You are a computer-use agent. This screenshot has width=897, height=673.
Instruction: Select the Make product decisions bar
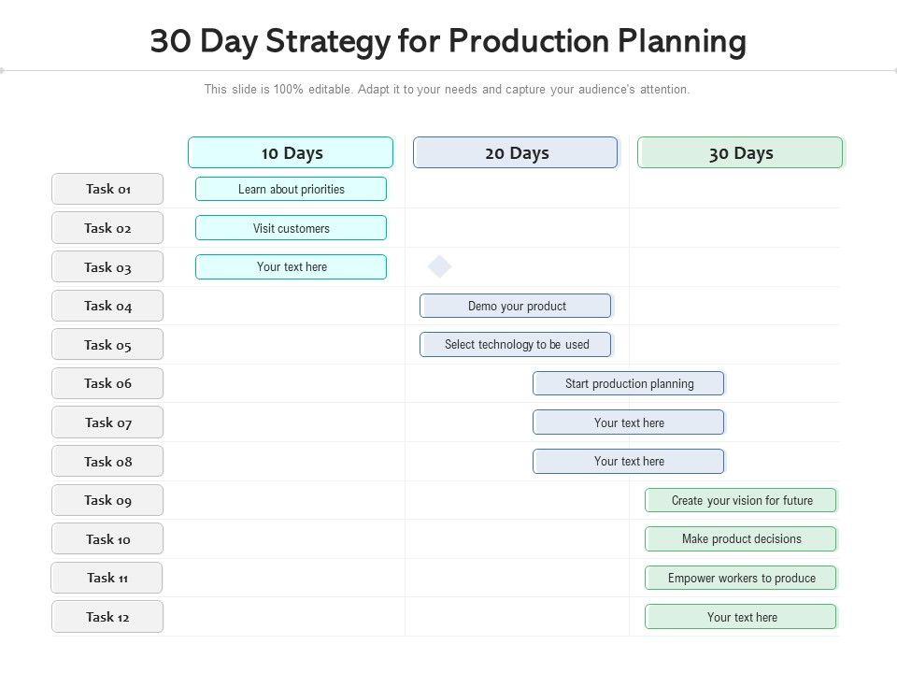point(741,539)
